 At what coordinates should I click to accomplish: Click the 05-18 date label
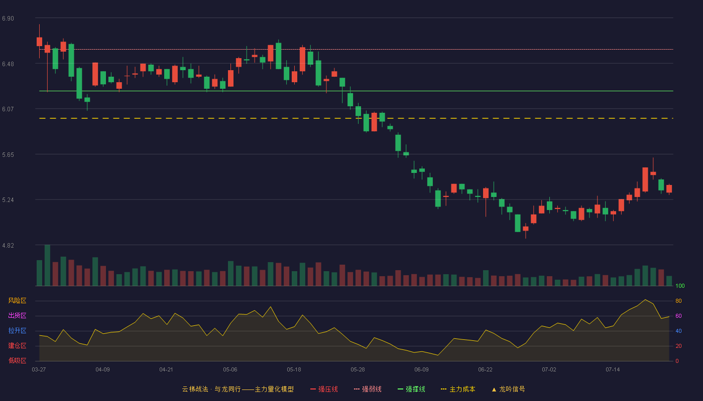(294, 369)
